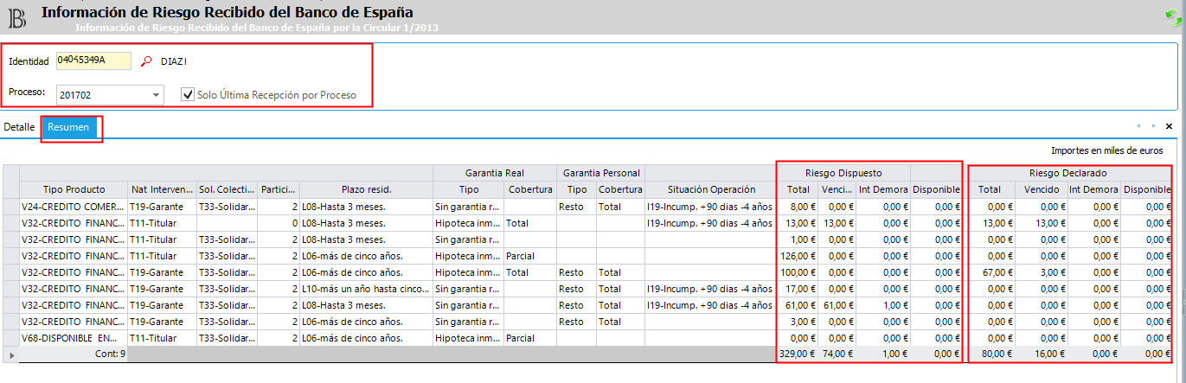Click Vencido header under Riesgo Declarado
The height and width of the screenshot is (383, 1186).
(1042, 189)
